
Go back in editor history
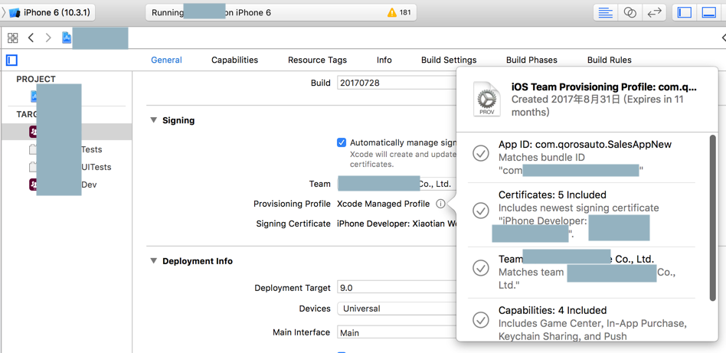[31, 38]
